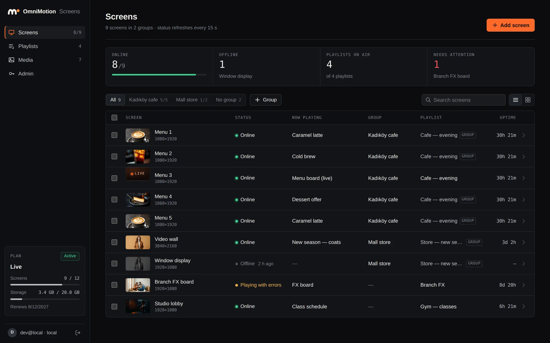Viewport: 550px width, 343px height.
Task: Check the Menu 4 row checkbox
Action: (x=114, y=200)
